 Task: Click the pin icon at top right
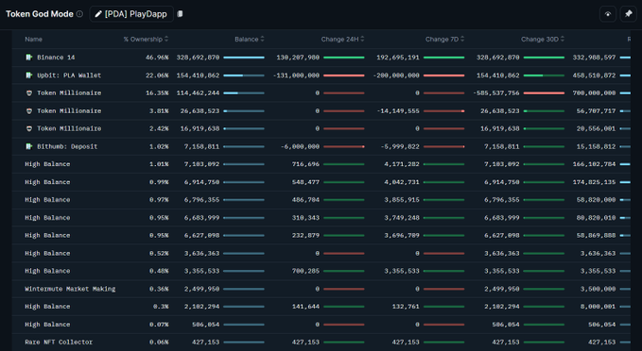point(628,14)
